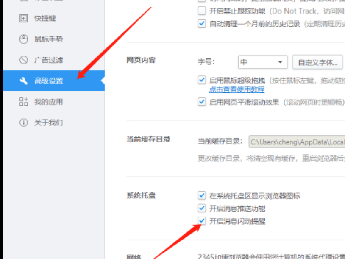Viewport: 345px width, 259px height.
Task: Turn off 开启消息推送功能
Action: [202, 208]
